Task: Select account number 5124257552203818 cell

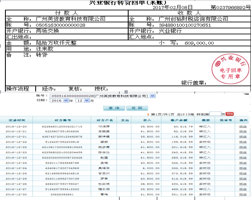Action: tap(62, 142)
